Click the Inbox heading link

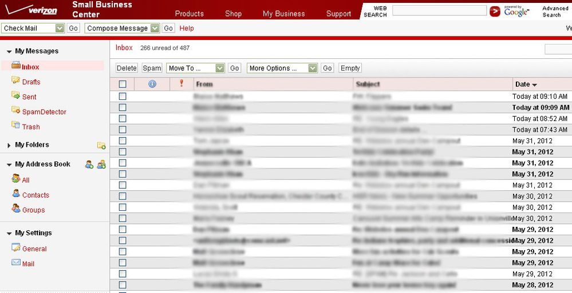pyautogui.click(x=124, y=47)
